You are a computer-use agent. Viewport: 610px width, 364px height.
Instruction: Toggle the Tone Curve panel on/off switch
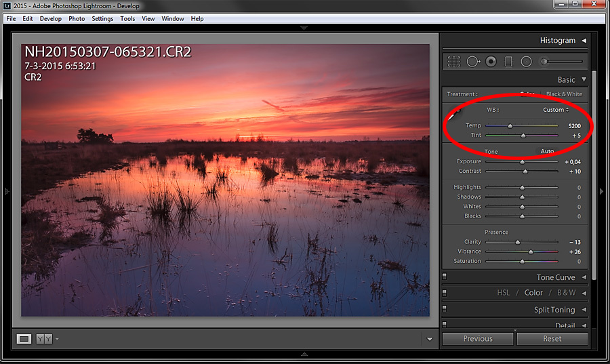(445, 277)
